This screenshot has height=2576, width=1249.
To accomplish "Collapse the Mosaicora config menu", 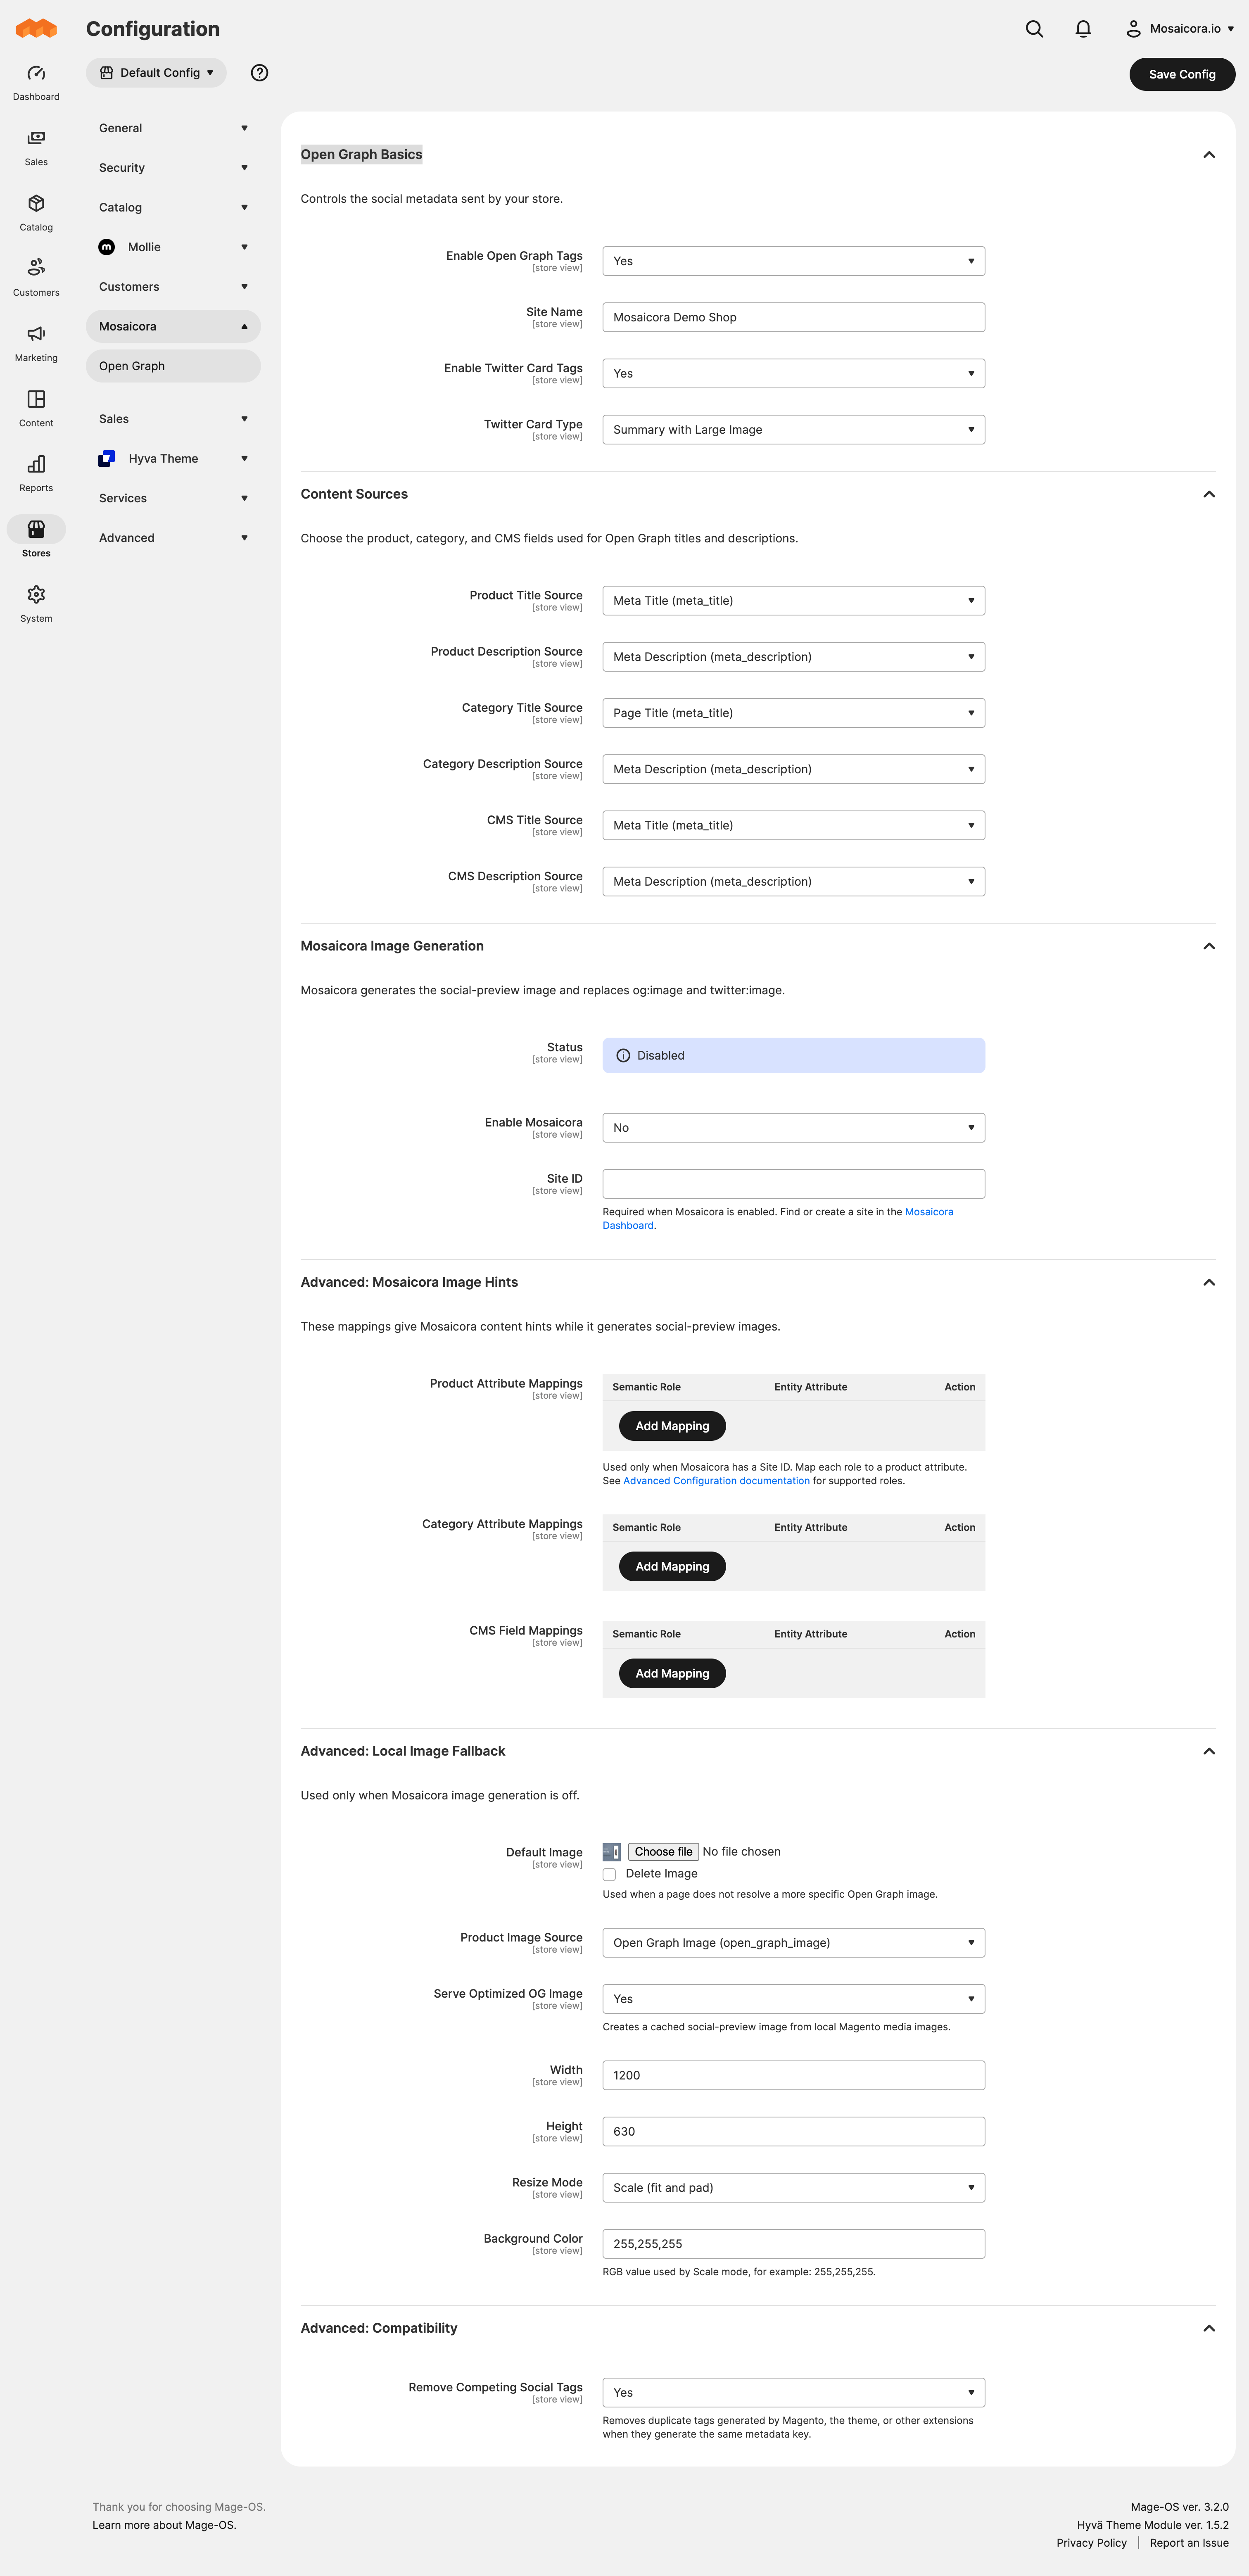I will [173, 326].
